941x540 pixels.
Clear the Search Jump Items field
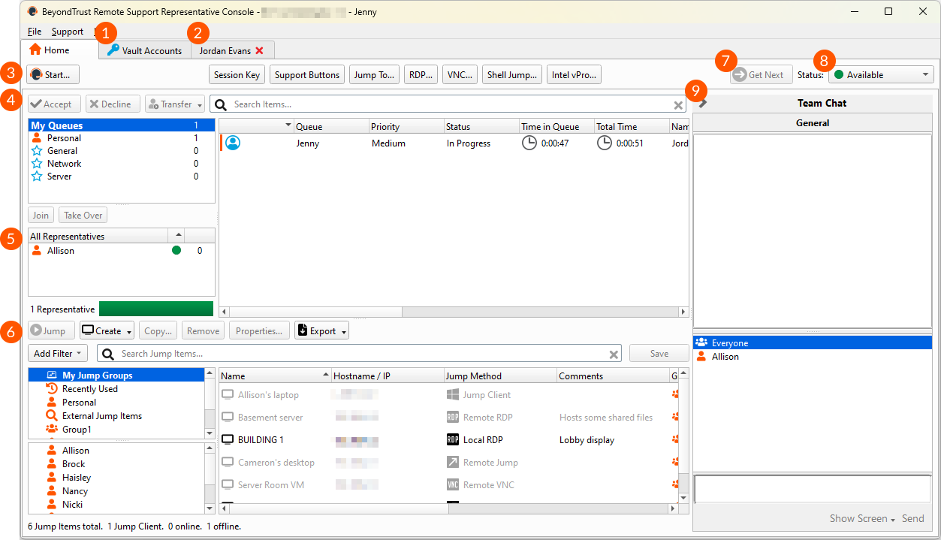click(x=614, y=354)
